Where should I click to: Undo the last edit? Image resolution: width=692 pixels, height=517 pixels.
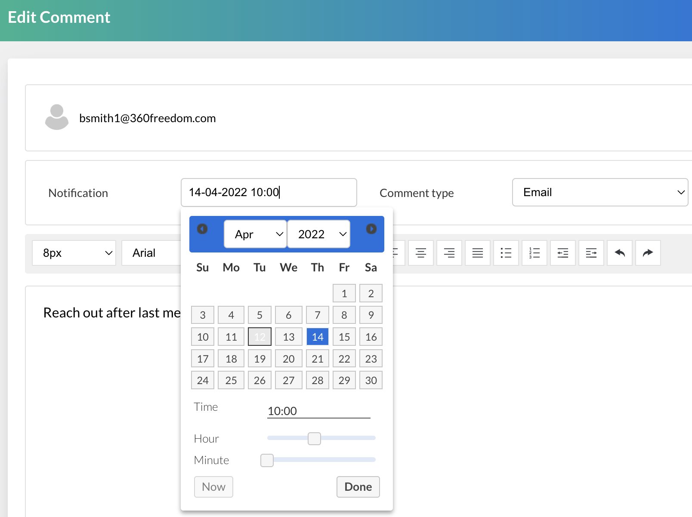pos(619,253)
